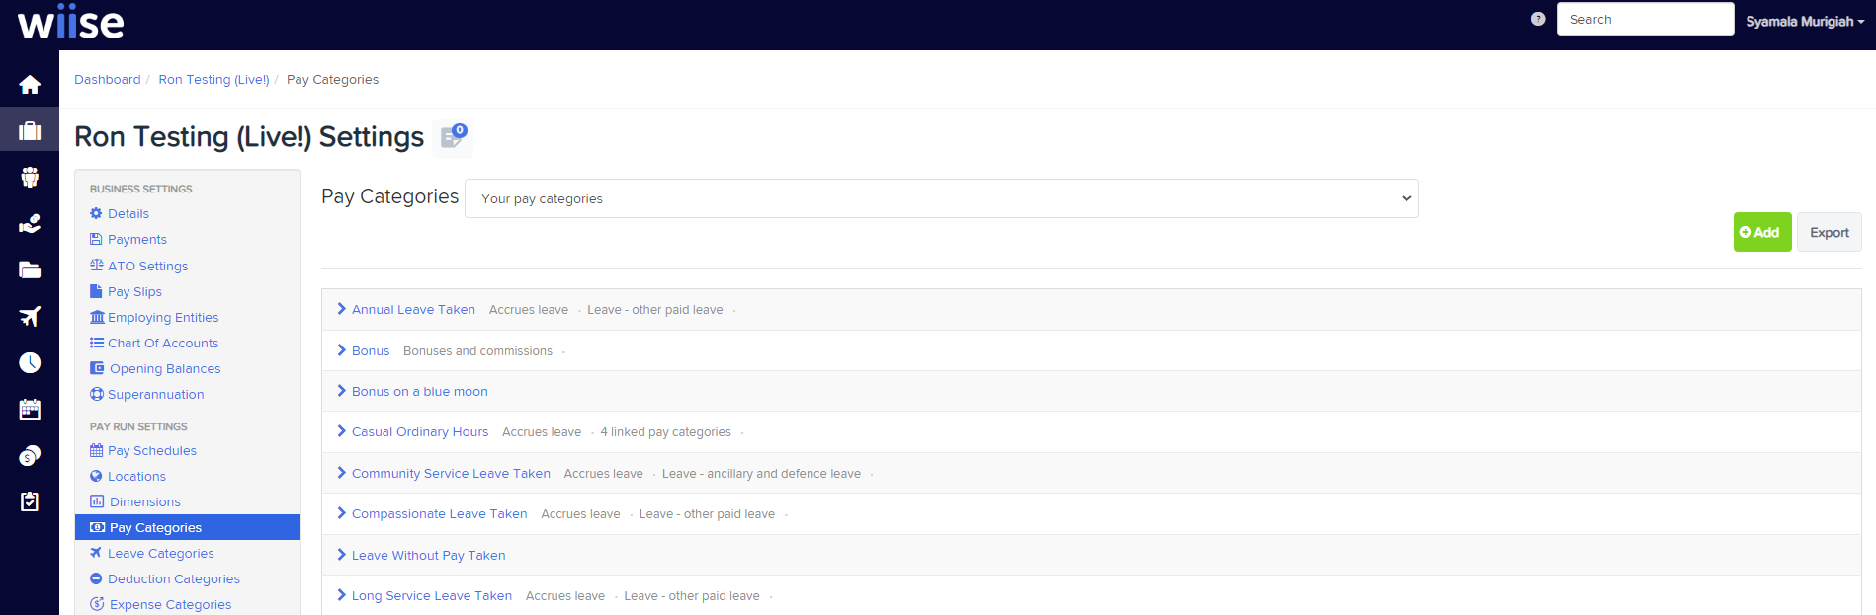Click the list icon beside Chart Of Accounts
Viewport: 1876px width, 615px height.
[97, 343]
